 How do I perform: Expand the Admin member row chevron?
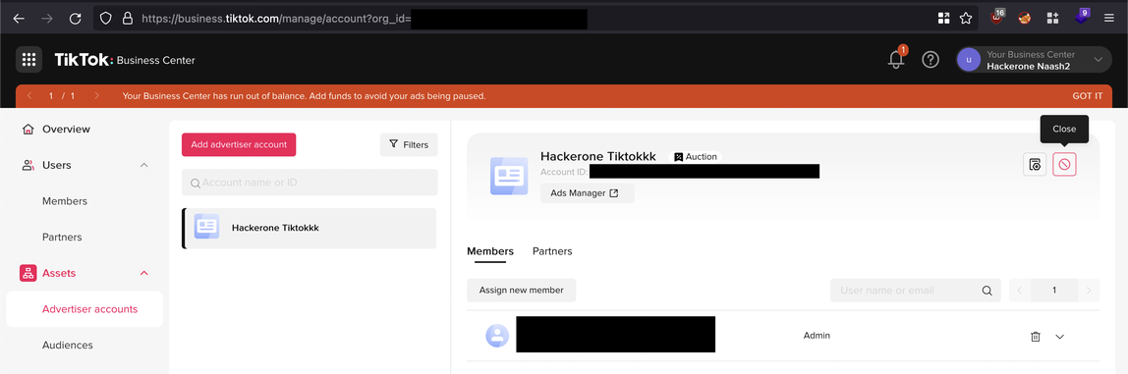click(1059, 336)
